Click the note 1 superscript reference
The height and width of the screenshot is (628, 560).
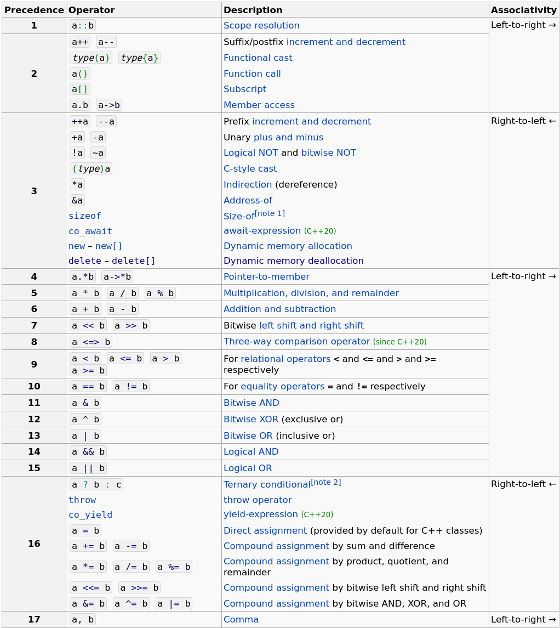270,213
